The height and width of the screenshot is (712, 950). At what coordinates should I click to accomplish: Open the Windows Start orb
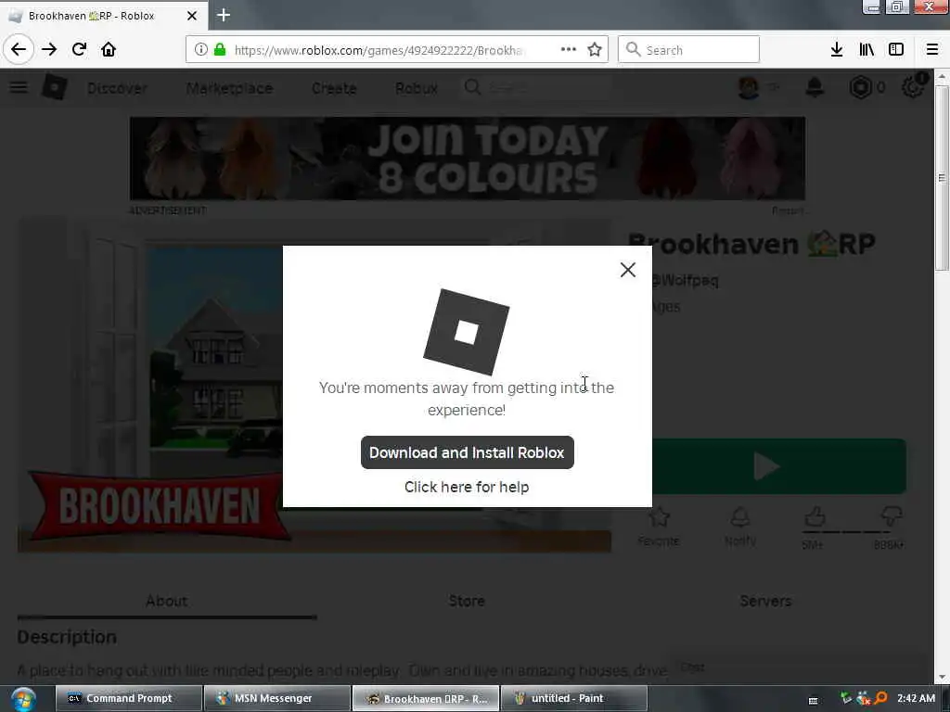[x=23, y=699]
